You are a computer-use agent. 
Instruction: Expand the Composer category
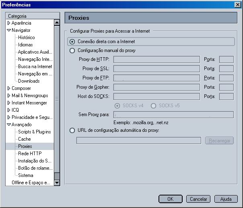click(x=9, y=88)
